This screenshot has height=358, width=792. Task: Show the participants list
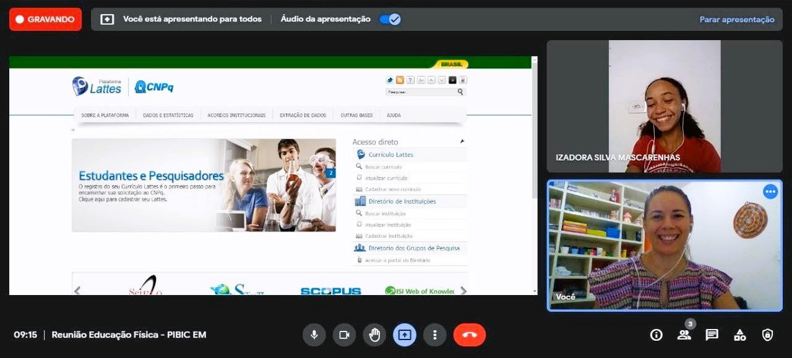pos(684,335)
